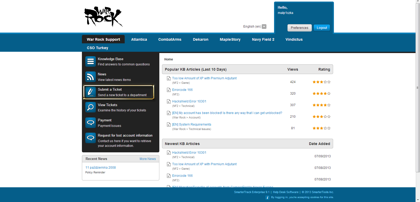Open Errorcode 166 link in Newest articles
The image size is (420, 202).
pyautogui.click(x=182, y=176)
